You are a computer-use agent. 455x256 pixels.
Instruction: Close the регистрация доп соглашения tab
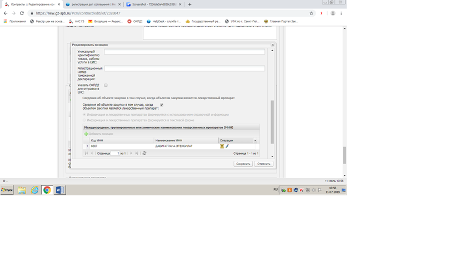[119, 4]
